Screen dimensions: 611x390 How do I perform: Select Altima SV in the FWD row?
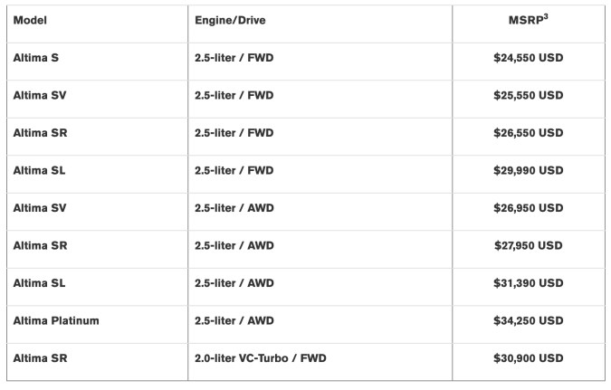40,95
